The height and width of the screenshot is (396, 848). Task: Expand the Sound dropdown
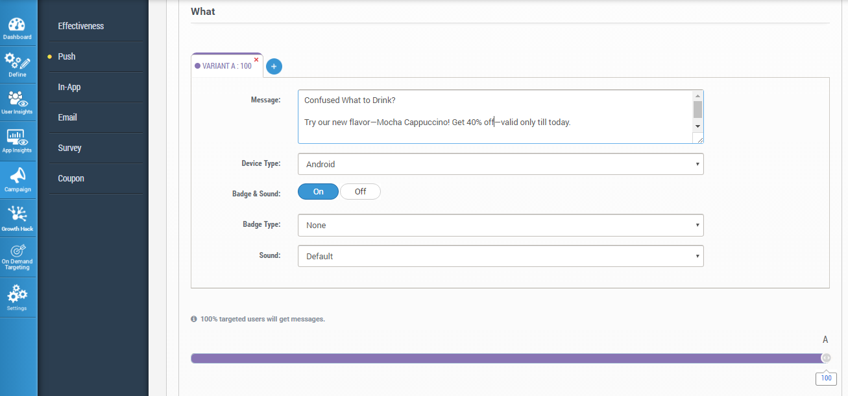click(x=500, y=256)
